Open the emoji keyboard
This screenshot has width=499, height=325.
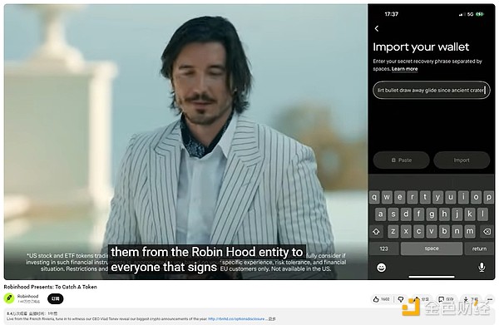coord(381,268)
